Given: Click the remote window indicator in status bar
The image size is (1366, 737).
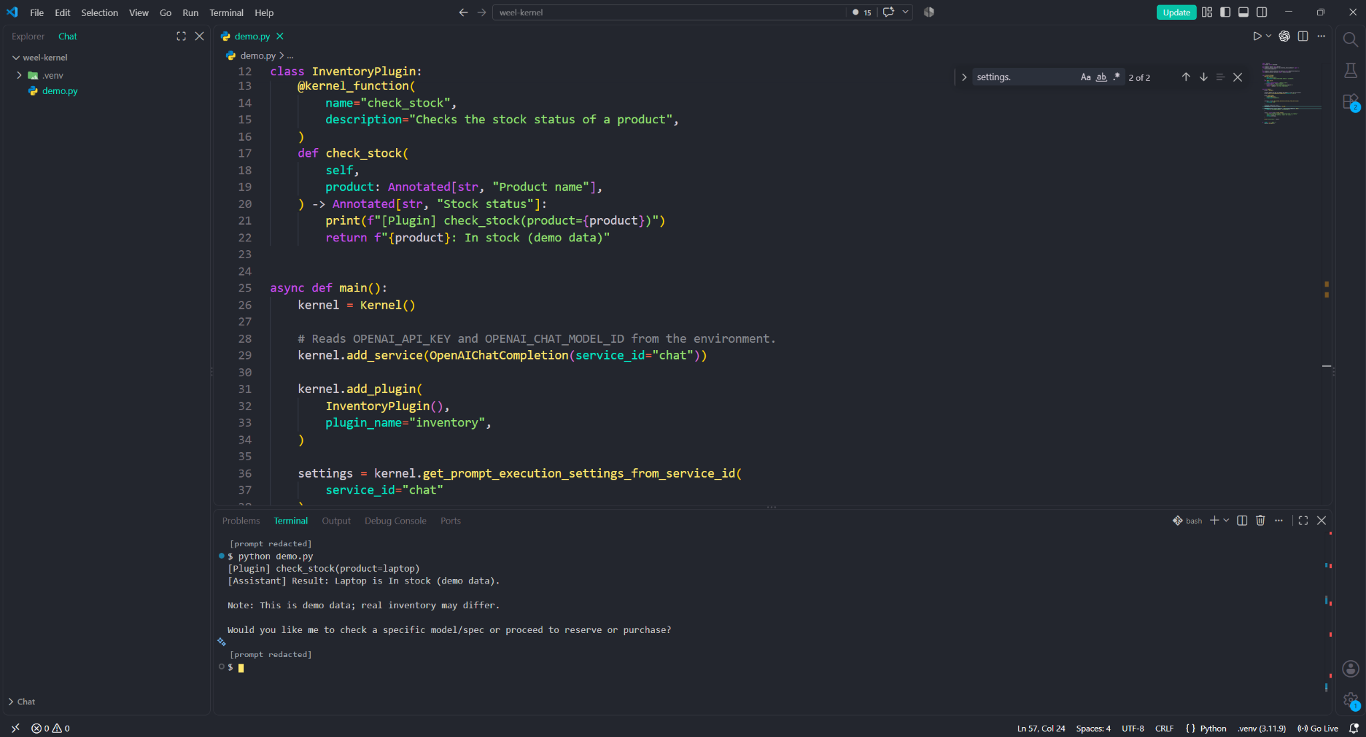Looking at the screenshot, I should [15, 728].
